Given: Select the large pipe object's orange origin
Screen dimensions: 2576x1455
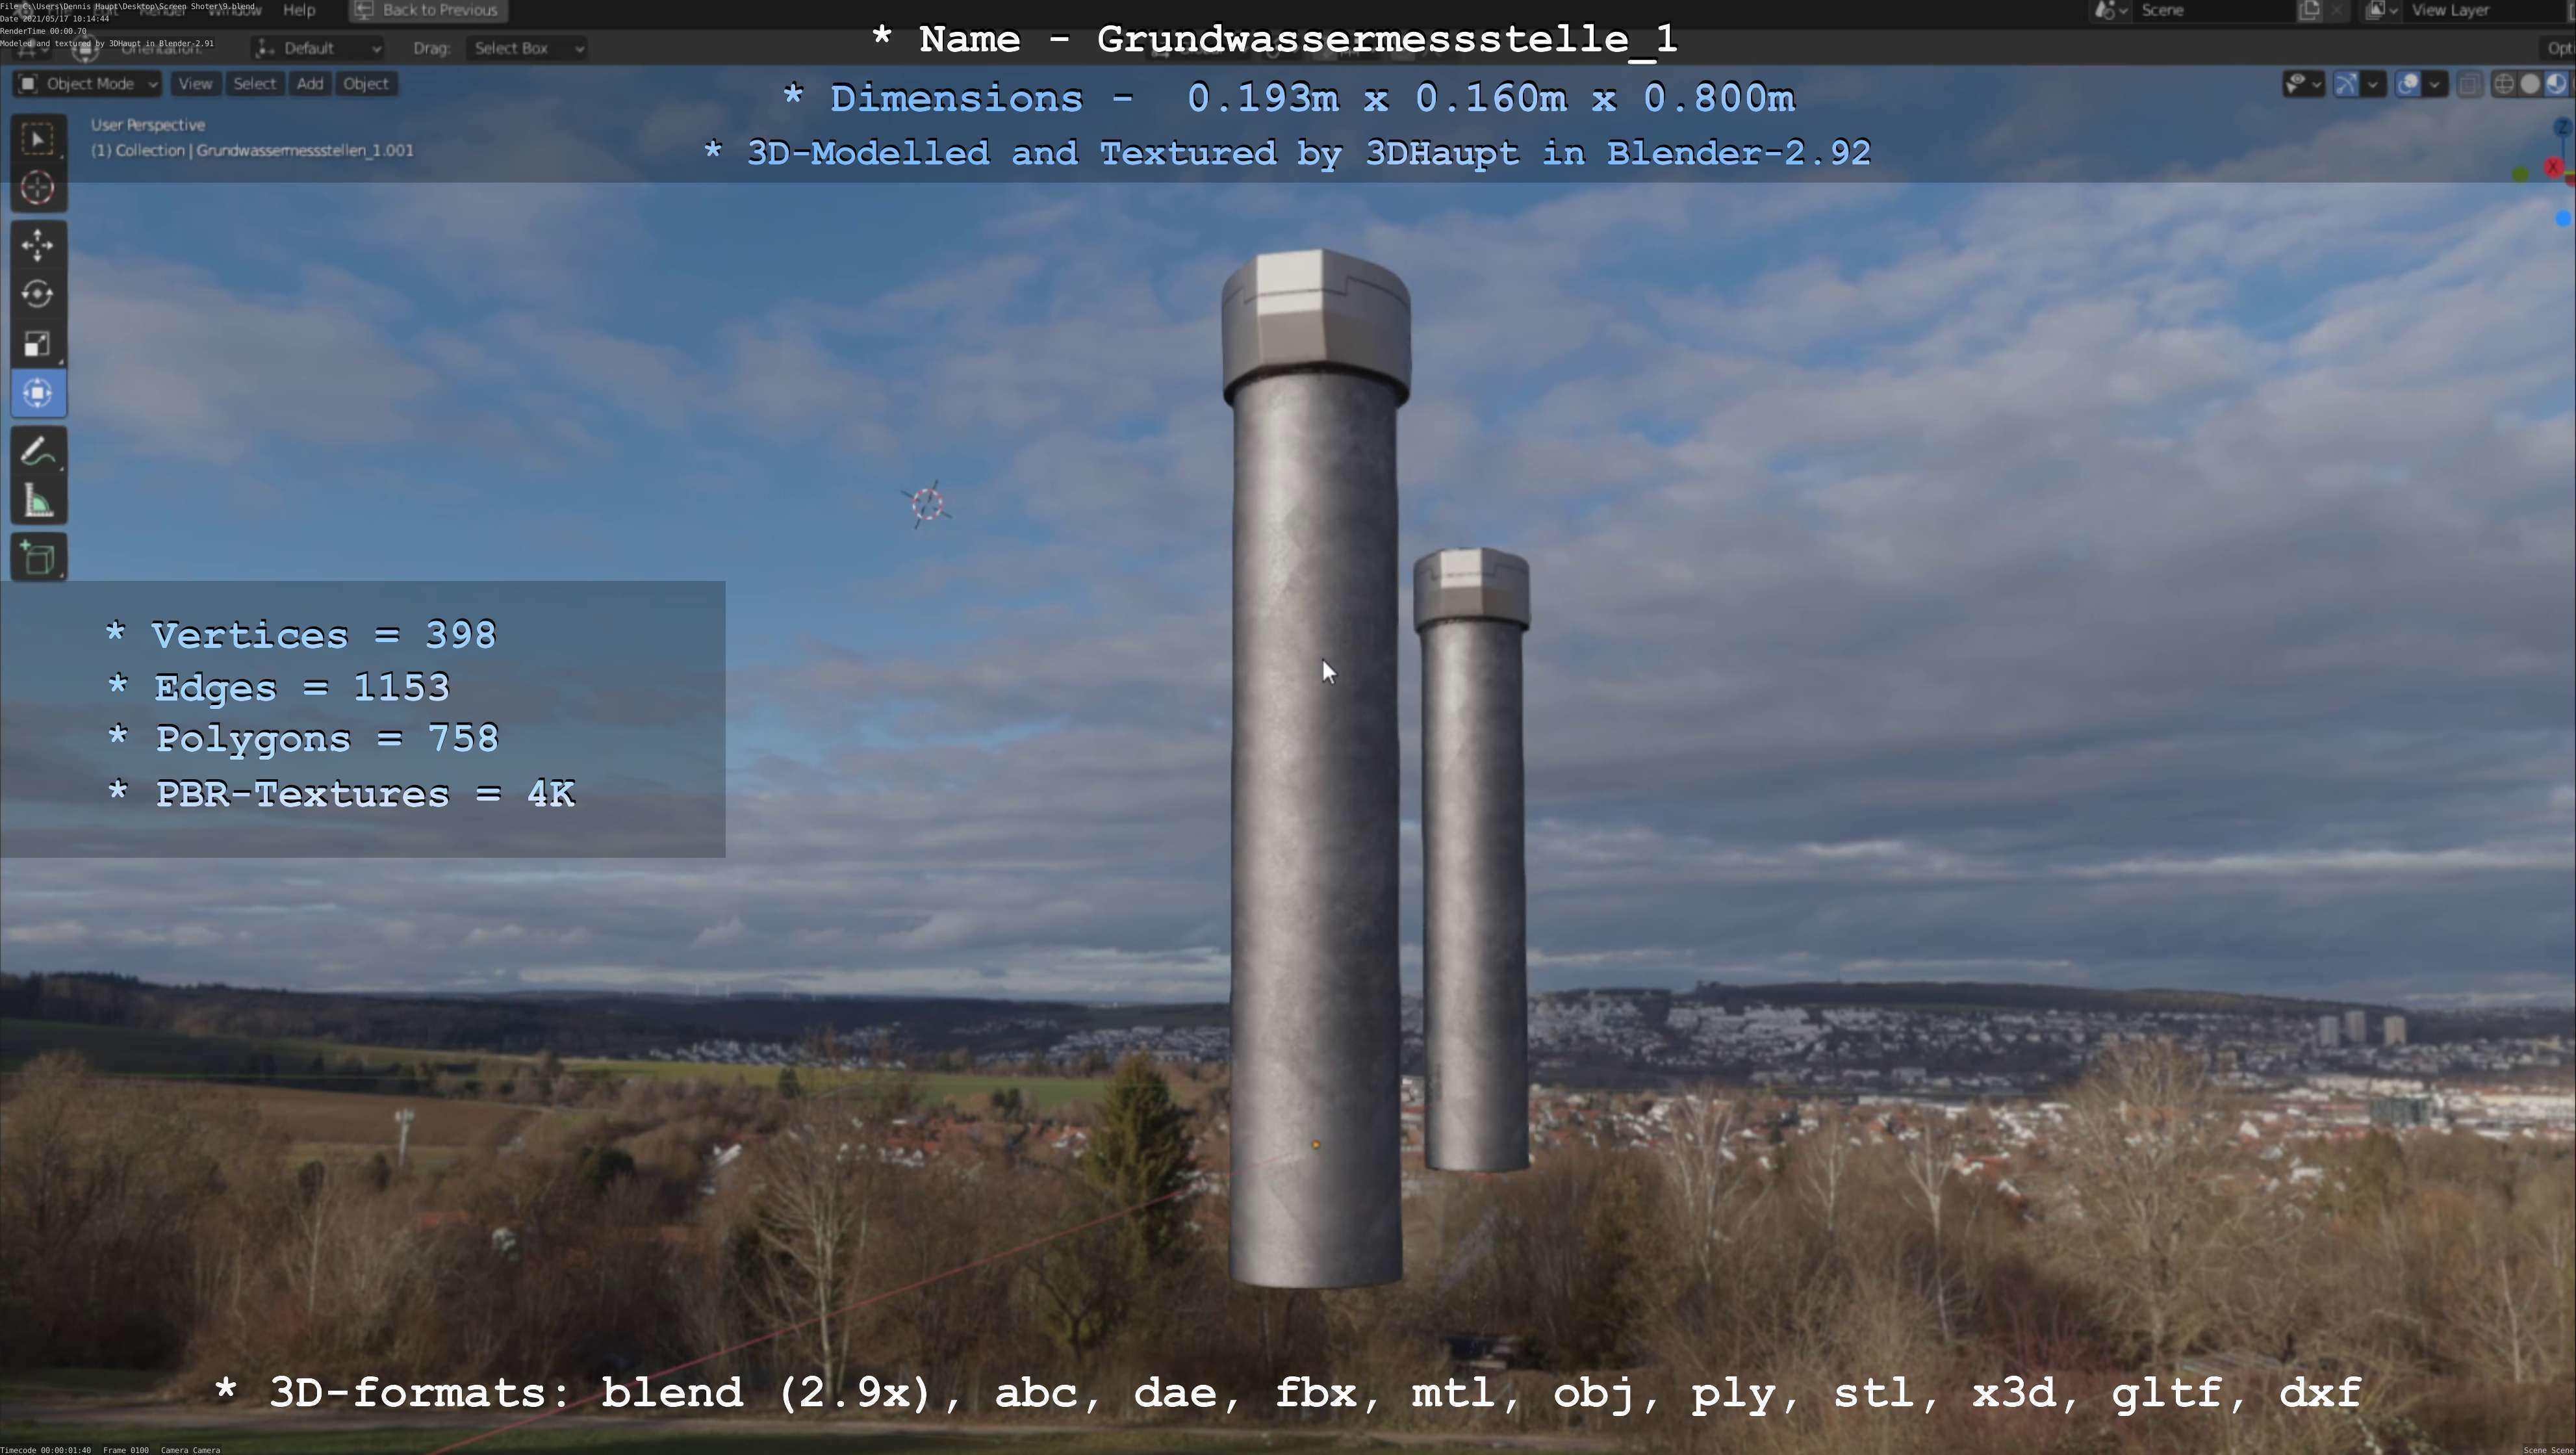Looking at the screenshot, I should tap(1316, 1145).
